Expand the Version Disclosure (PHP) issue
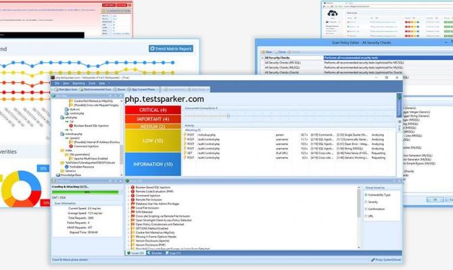This screenshot has width=453, height=270. [129, 244]
